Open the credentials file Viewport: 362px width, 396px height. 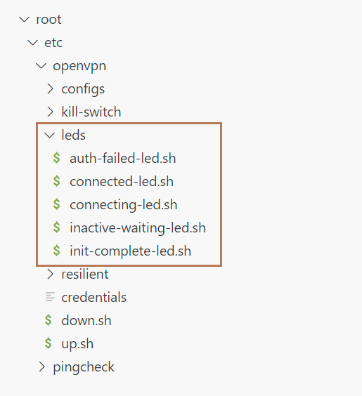pyautogui.click(x=93, y=297)
